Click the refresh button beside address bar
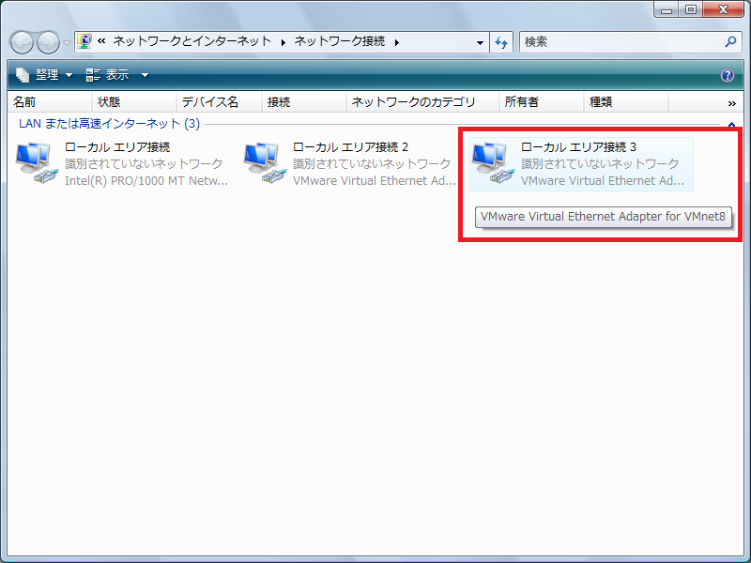 click(501, 42)
